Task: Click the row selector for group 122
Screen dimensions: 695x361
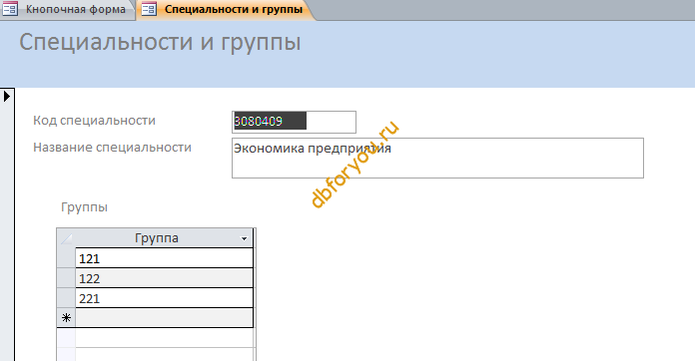Action: [x=66, y=278]
